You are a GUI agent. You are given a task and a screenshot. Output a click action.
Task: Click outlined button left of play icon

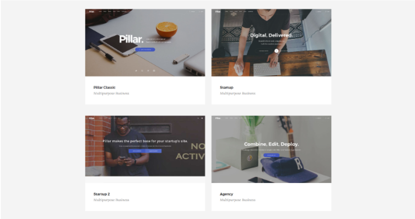click(x=264, y=51)
